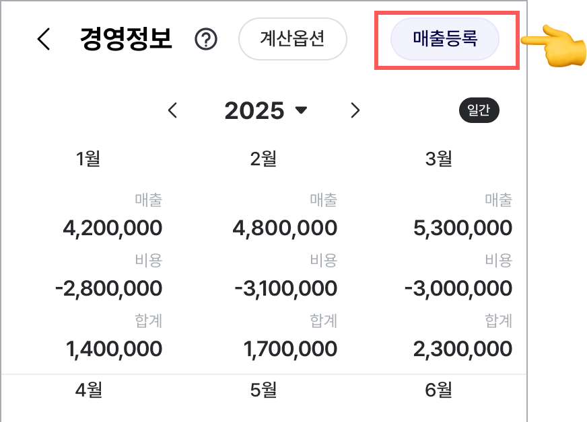The image size is (587, 422).
Task: Open the help question mark icon
Action: pos(206,39)
